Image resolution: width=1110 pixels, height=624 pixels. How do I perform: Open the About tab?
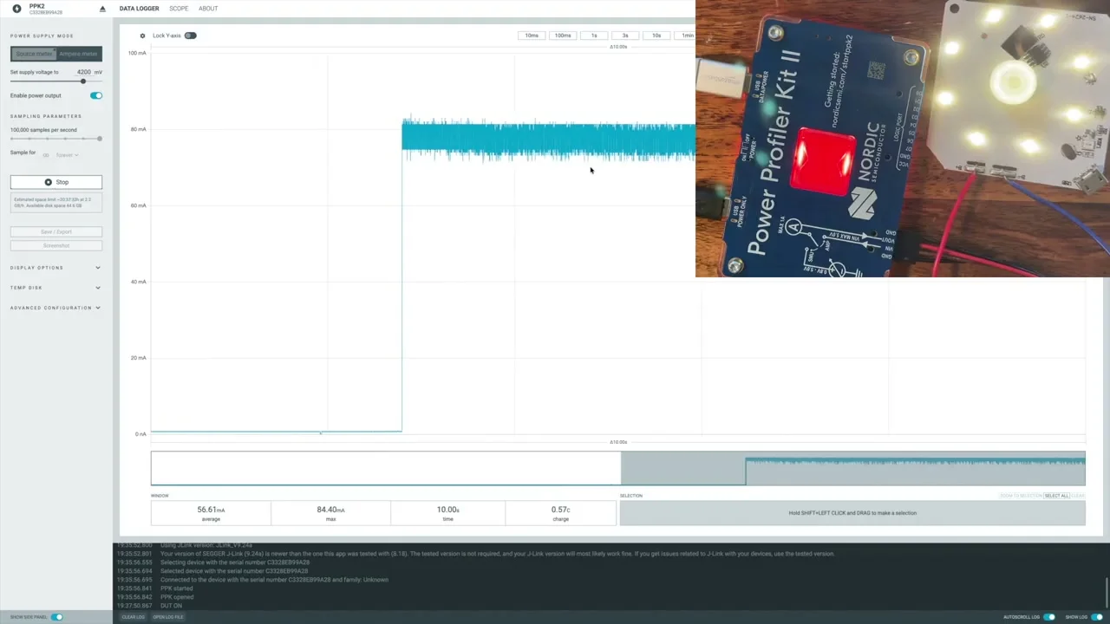pos(208,9)
